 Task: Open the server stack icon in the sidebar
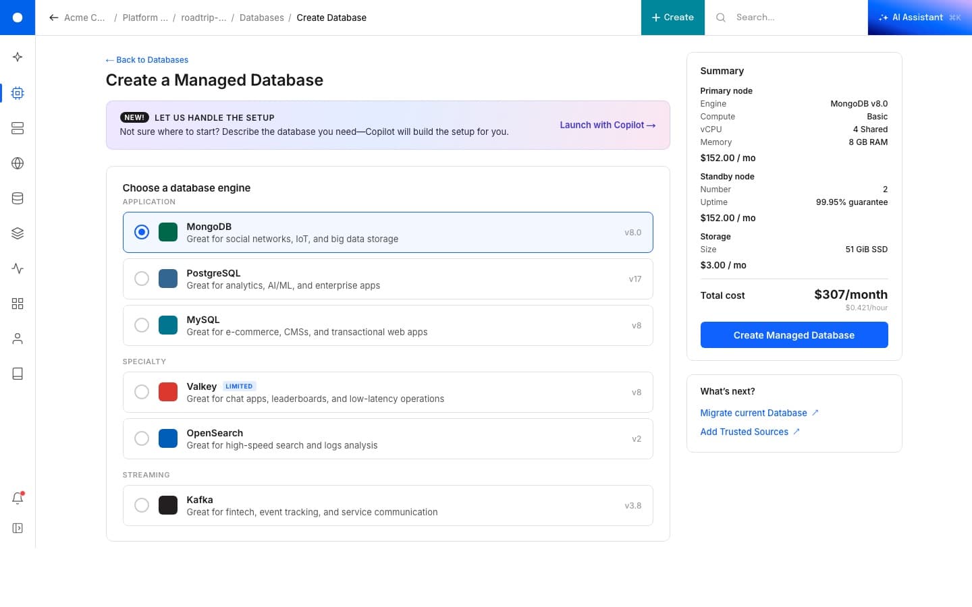point(18,128)
